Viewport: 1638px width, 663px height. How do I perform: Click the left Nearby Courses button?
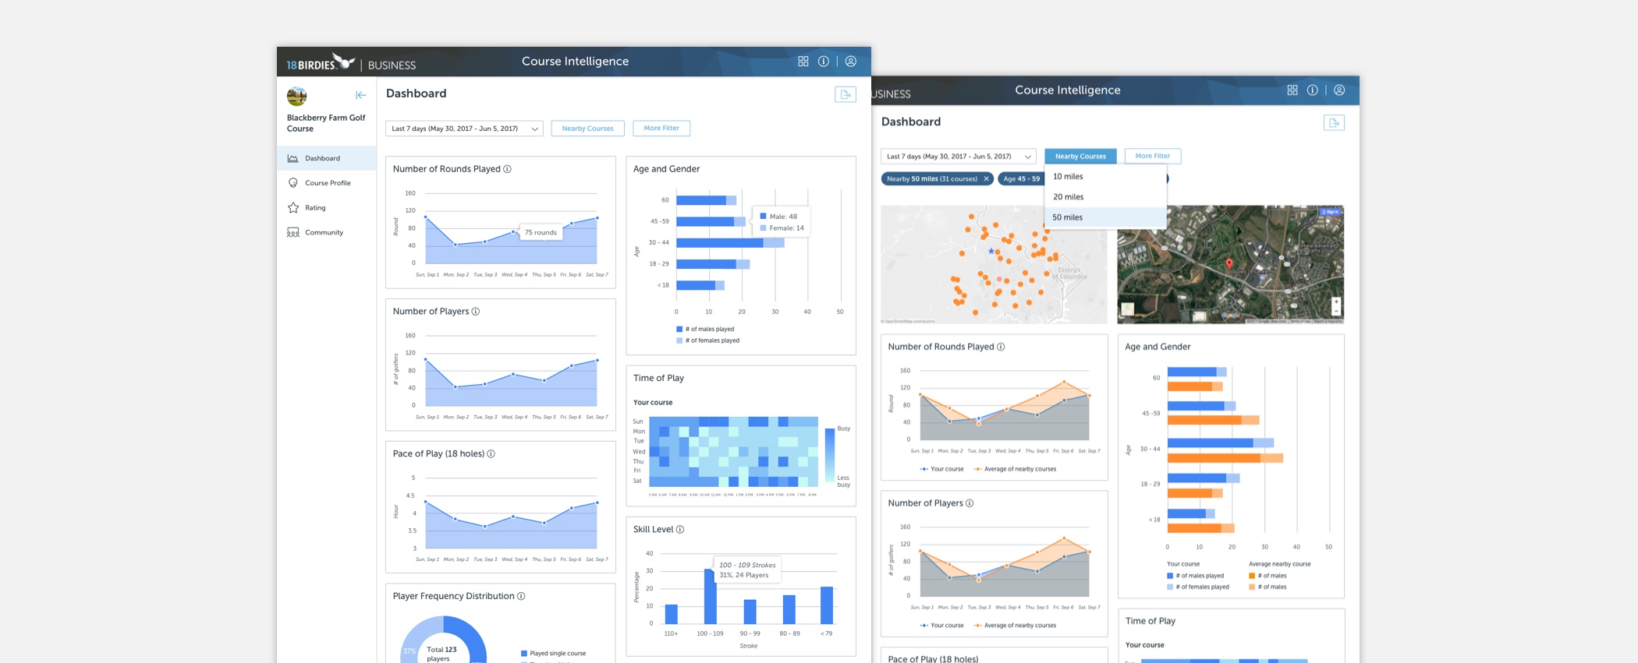click(x=587, y=129)
